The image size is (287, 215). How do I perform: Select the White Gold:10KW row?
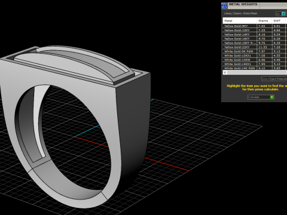pos(255,60)
